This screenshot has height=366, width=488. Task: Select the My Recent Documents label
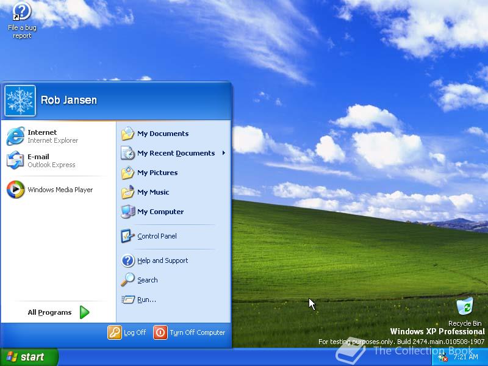pos(176,153)
